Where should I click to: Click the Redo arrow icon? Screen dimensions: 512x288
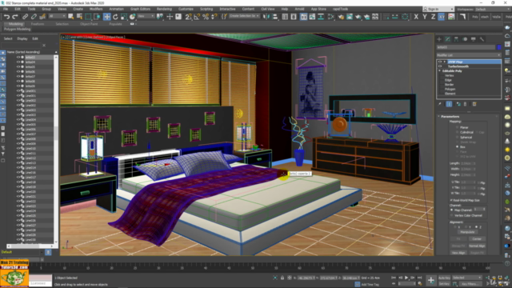(x=15, y=16)
